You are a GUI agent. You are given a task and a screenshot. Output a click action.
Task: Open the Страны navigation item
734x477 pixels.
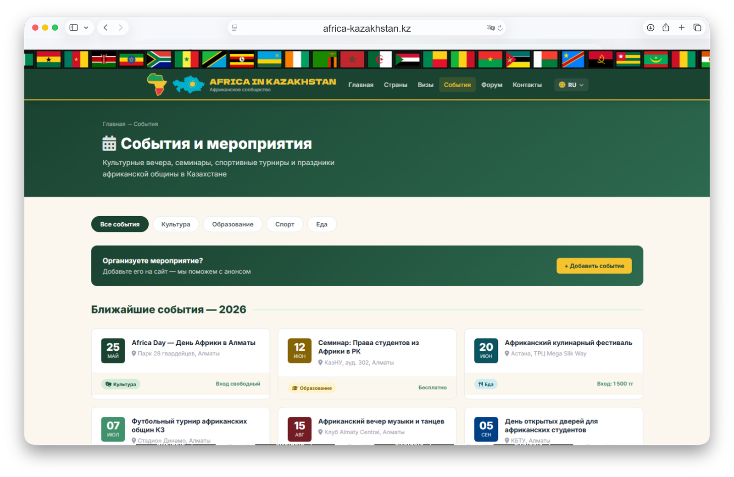(x=395, y=85)
